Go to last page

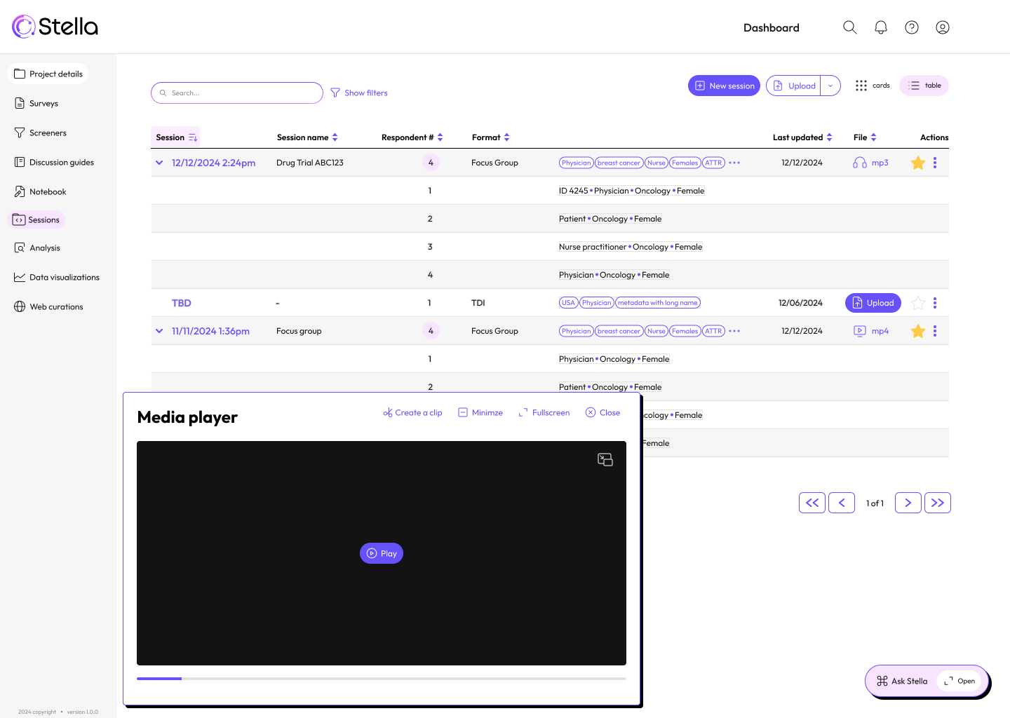tap(938, 503)
